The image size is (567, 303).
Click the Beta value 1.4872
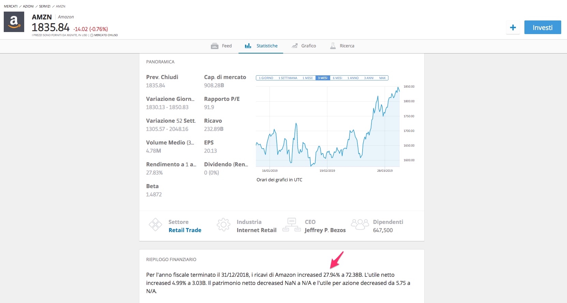click(x=154, y=195)
